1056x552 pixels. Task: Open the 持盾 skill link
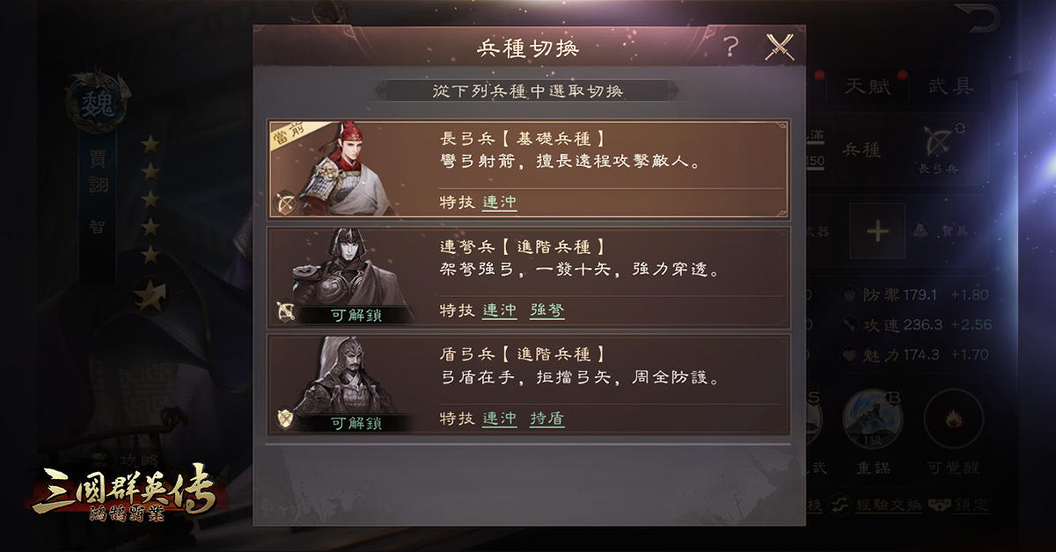[547, 418]
